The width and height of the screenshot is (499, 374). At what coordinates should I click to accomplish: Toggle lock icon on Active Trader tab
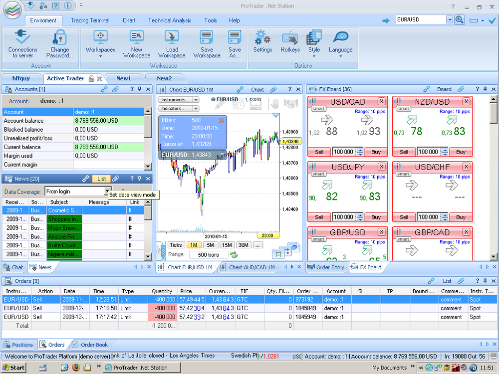point(91,79)
